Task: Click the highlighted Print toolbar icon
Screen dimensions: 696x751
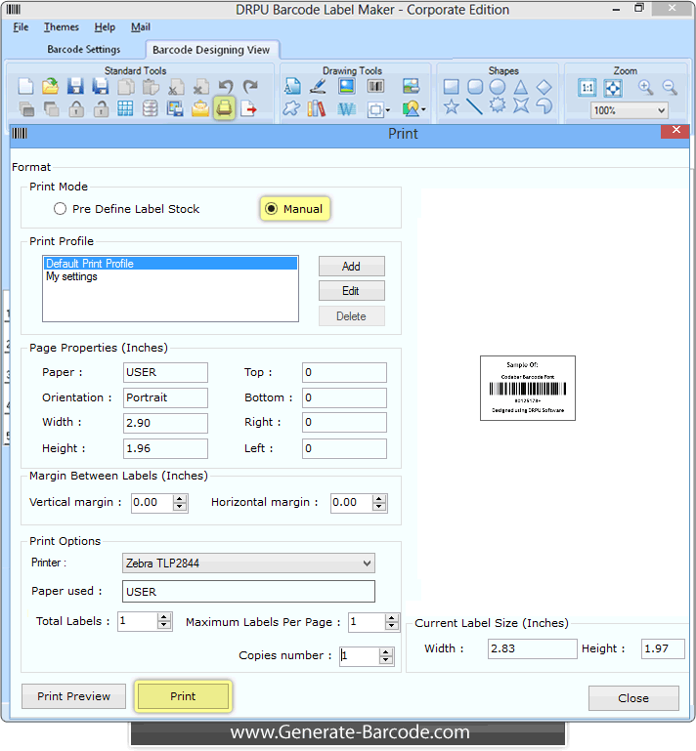Action: pyautogui.click(x=225, y=108)
